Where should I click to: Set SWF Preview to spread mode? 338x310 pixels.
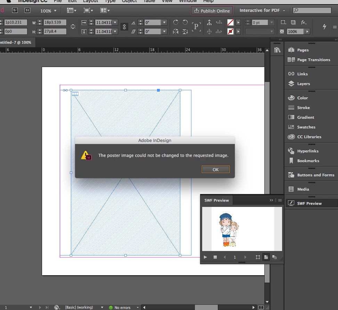coord(266,257)
